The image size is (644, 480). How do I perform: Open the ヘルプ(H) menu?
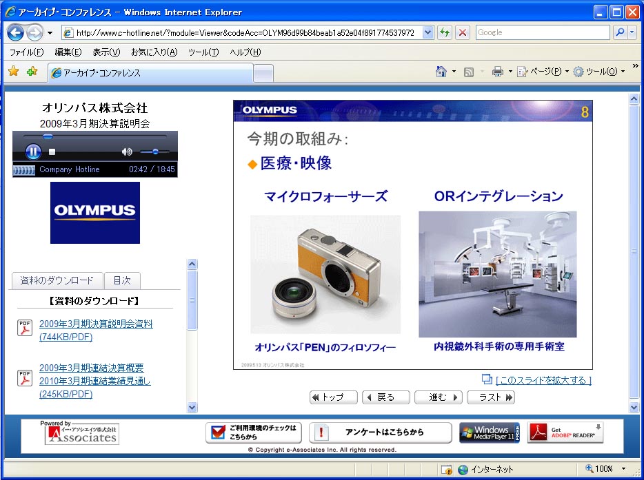[x=245, y=52]
